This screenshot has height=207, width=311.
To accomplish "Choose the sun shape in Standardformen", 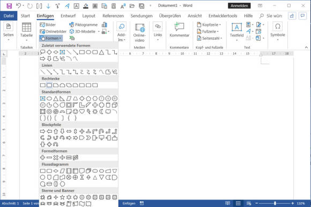I will pos(95,111).
